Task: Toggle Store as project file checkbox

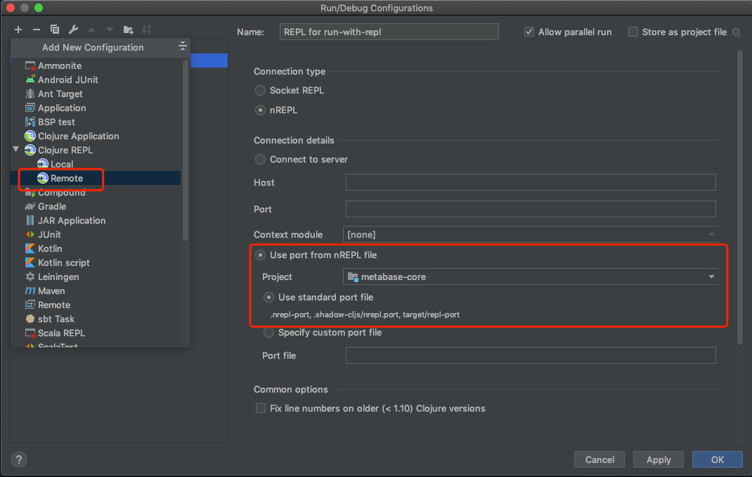Action: click(x=633, y=32)
